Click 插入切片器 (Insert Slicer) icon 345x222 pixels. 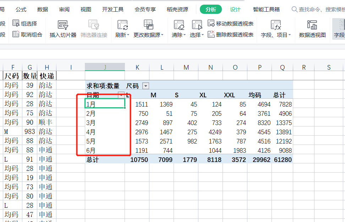pos(63,25)
